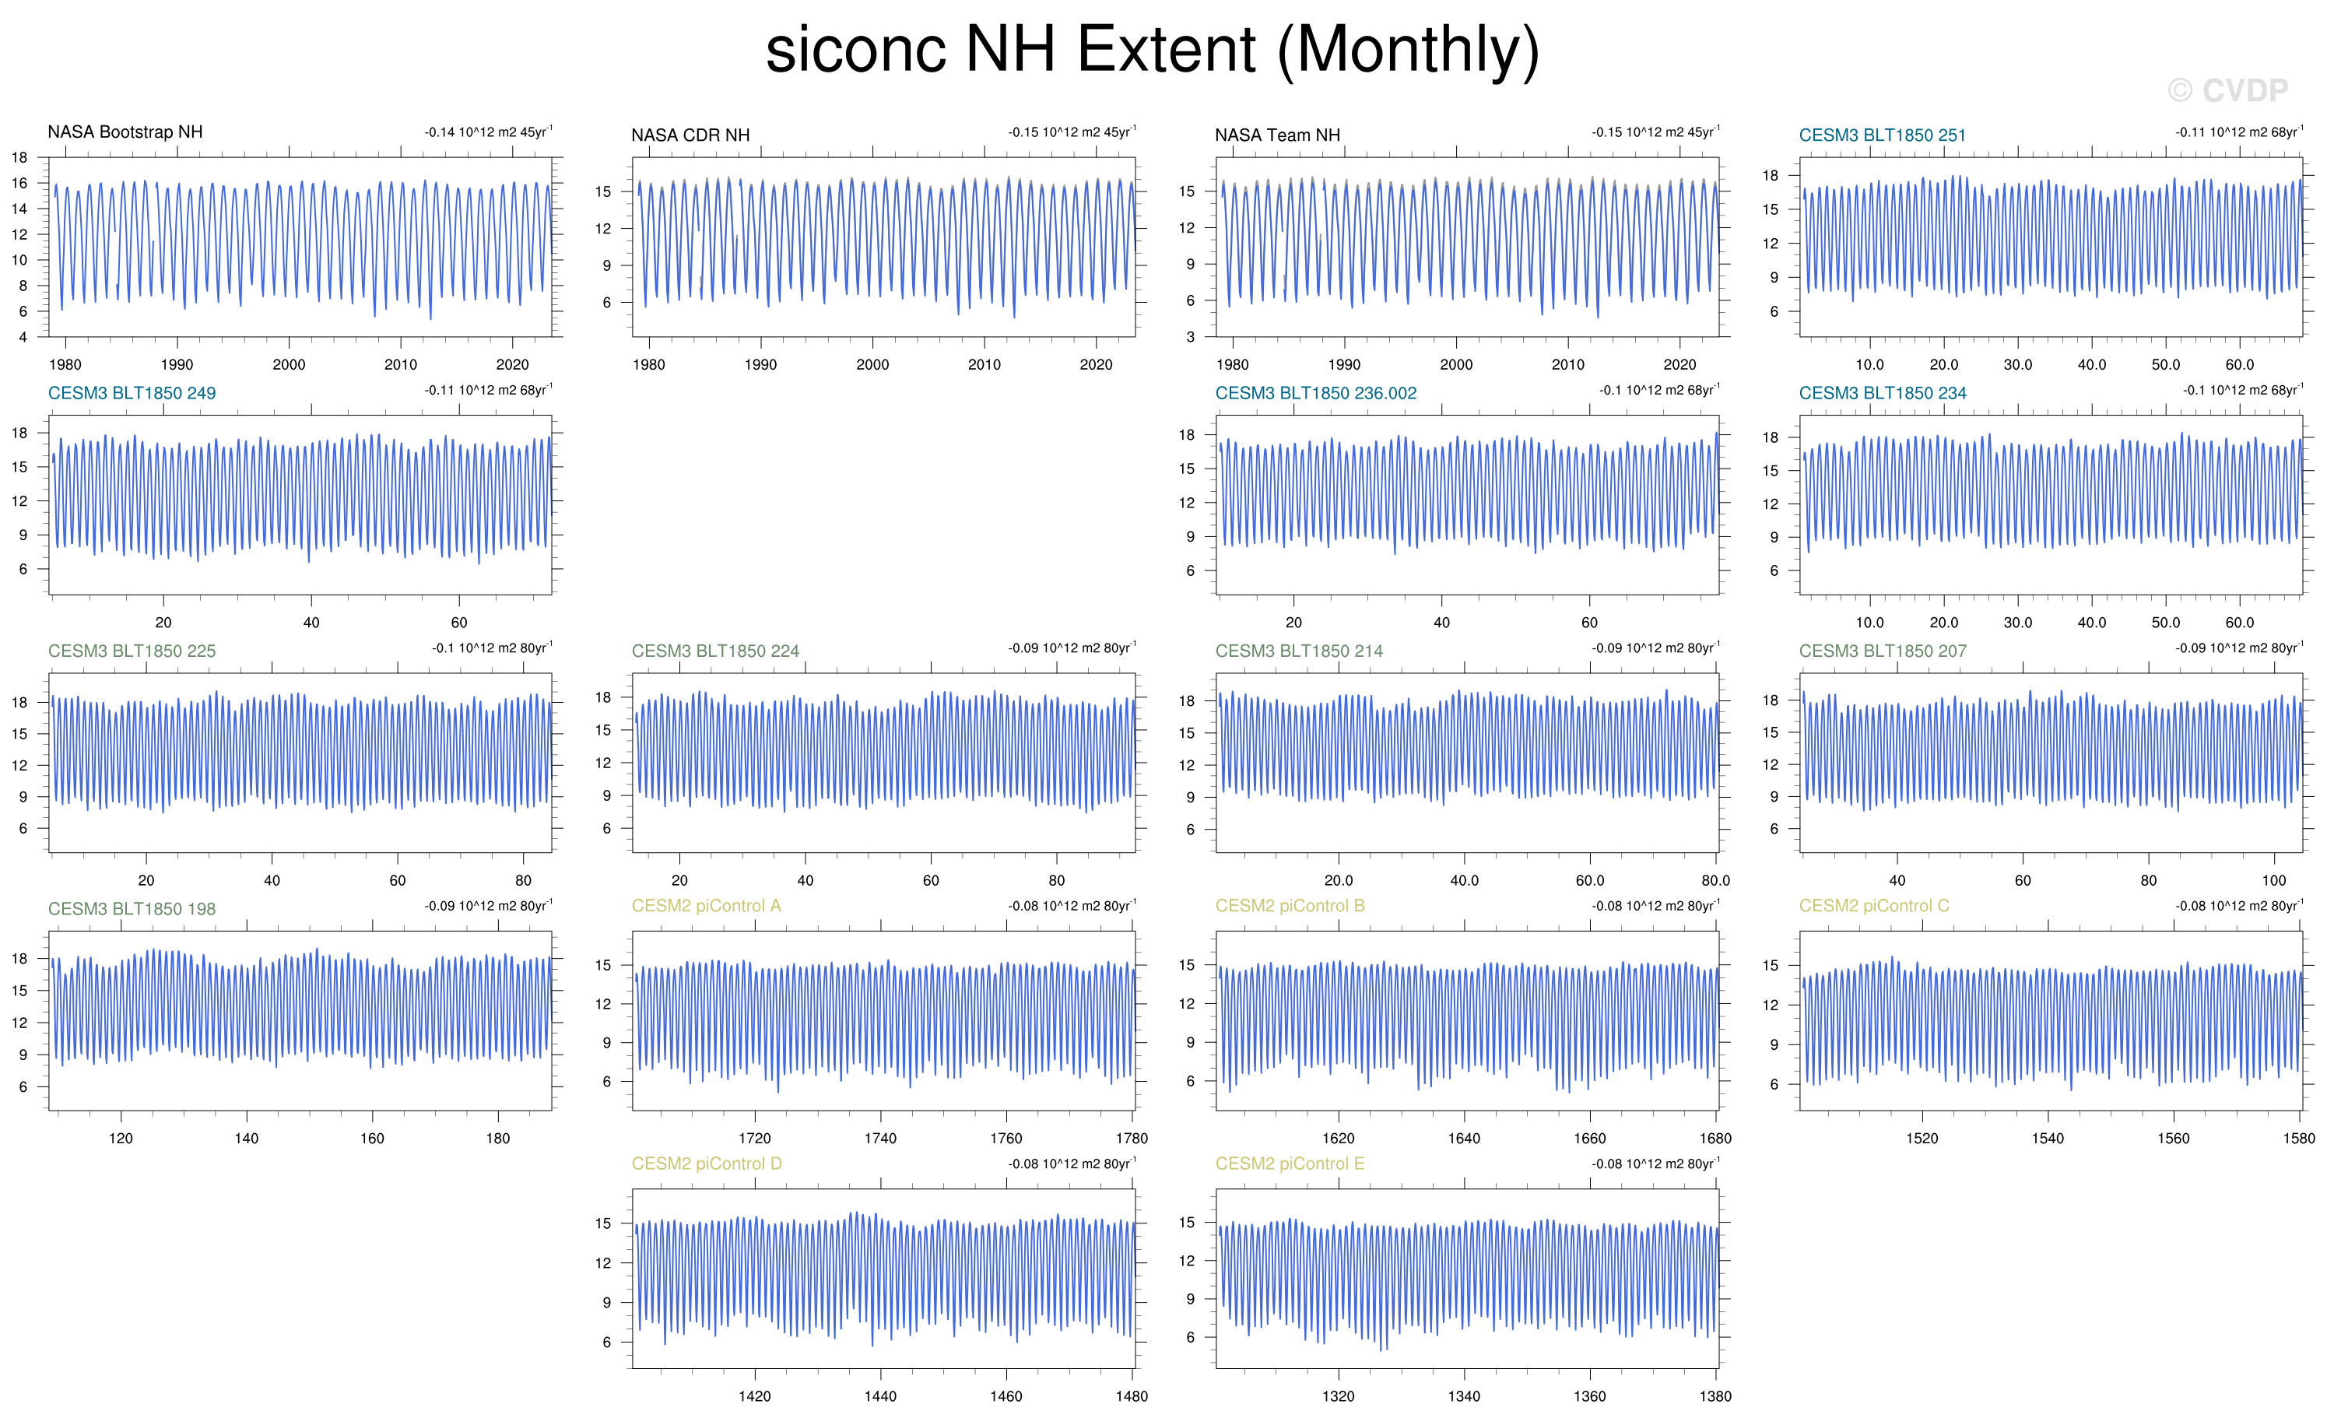Open the CESM2 piControl D timeseries plot

(883, 1278)
